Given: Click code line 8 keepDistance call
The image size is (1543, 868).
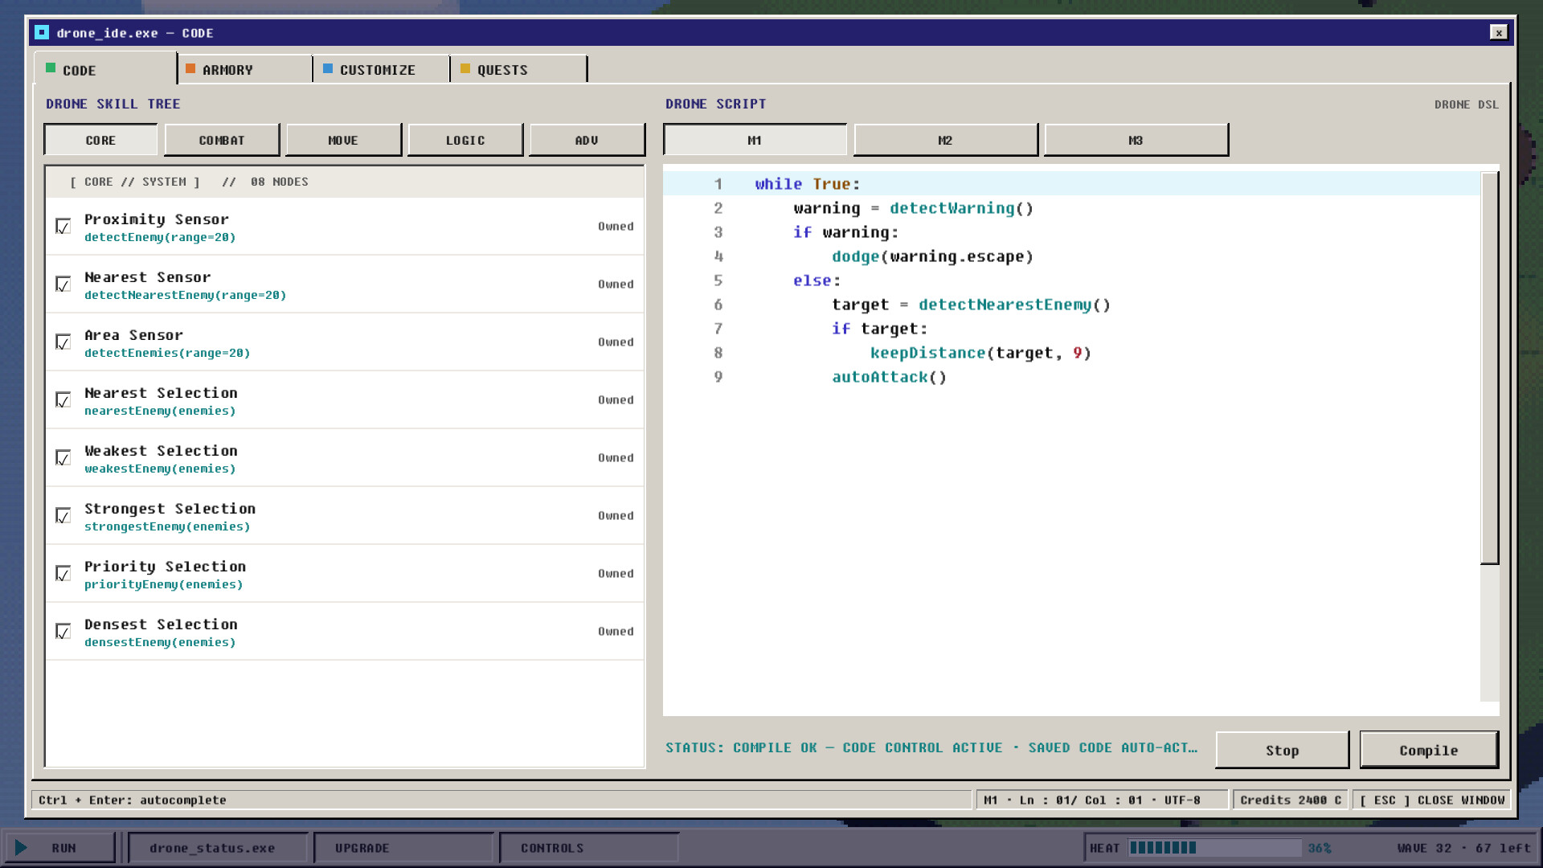Looking at the screenshot, I should [980, 353].
